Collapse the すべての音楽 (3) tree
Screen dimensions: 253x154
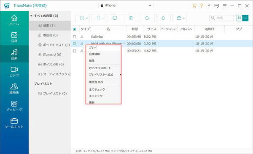31,16
